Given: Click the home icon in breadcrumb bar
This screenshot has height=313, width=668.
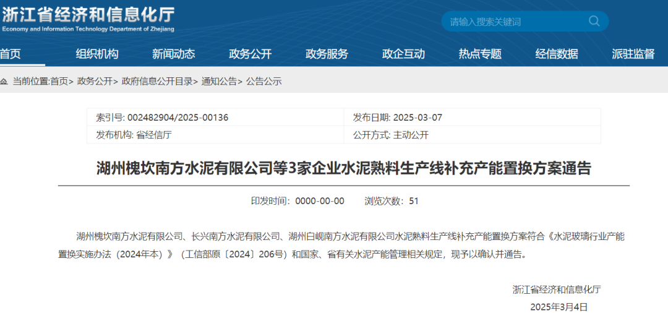Looking at the screenshot, I should click(x=4, y=81).
